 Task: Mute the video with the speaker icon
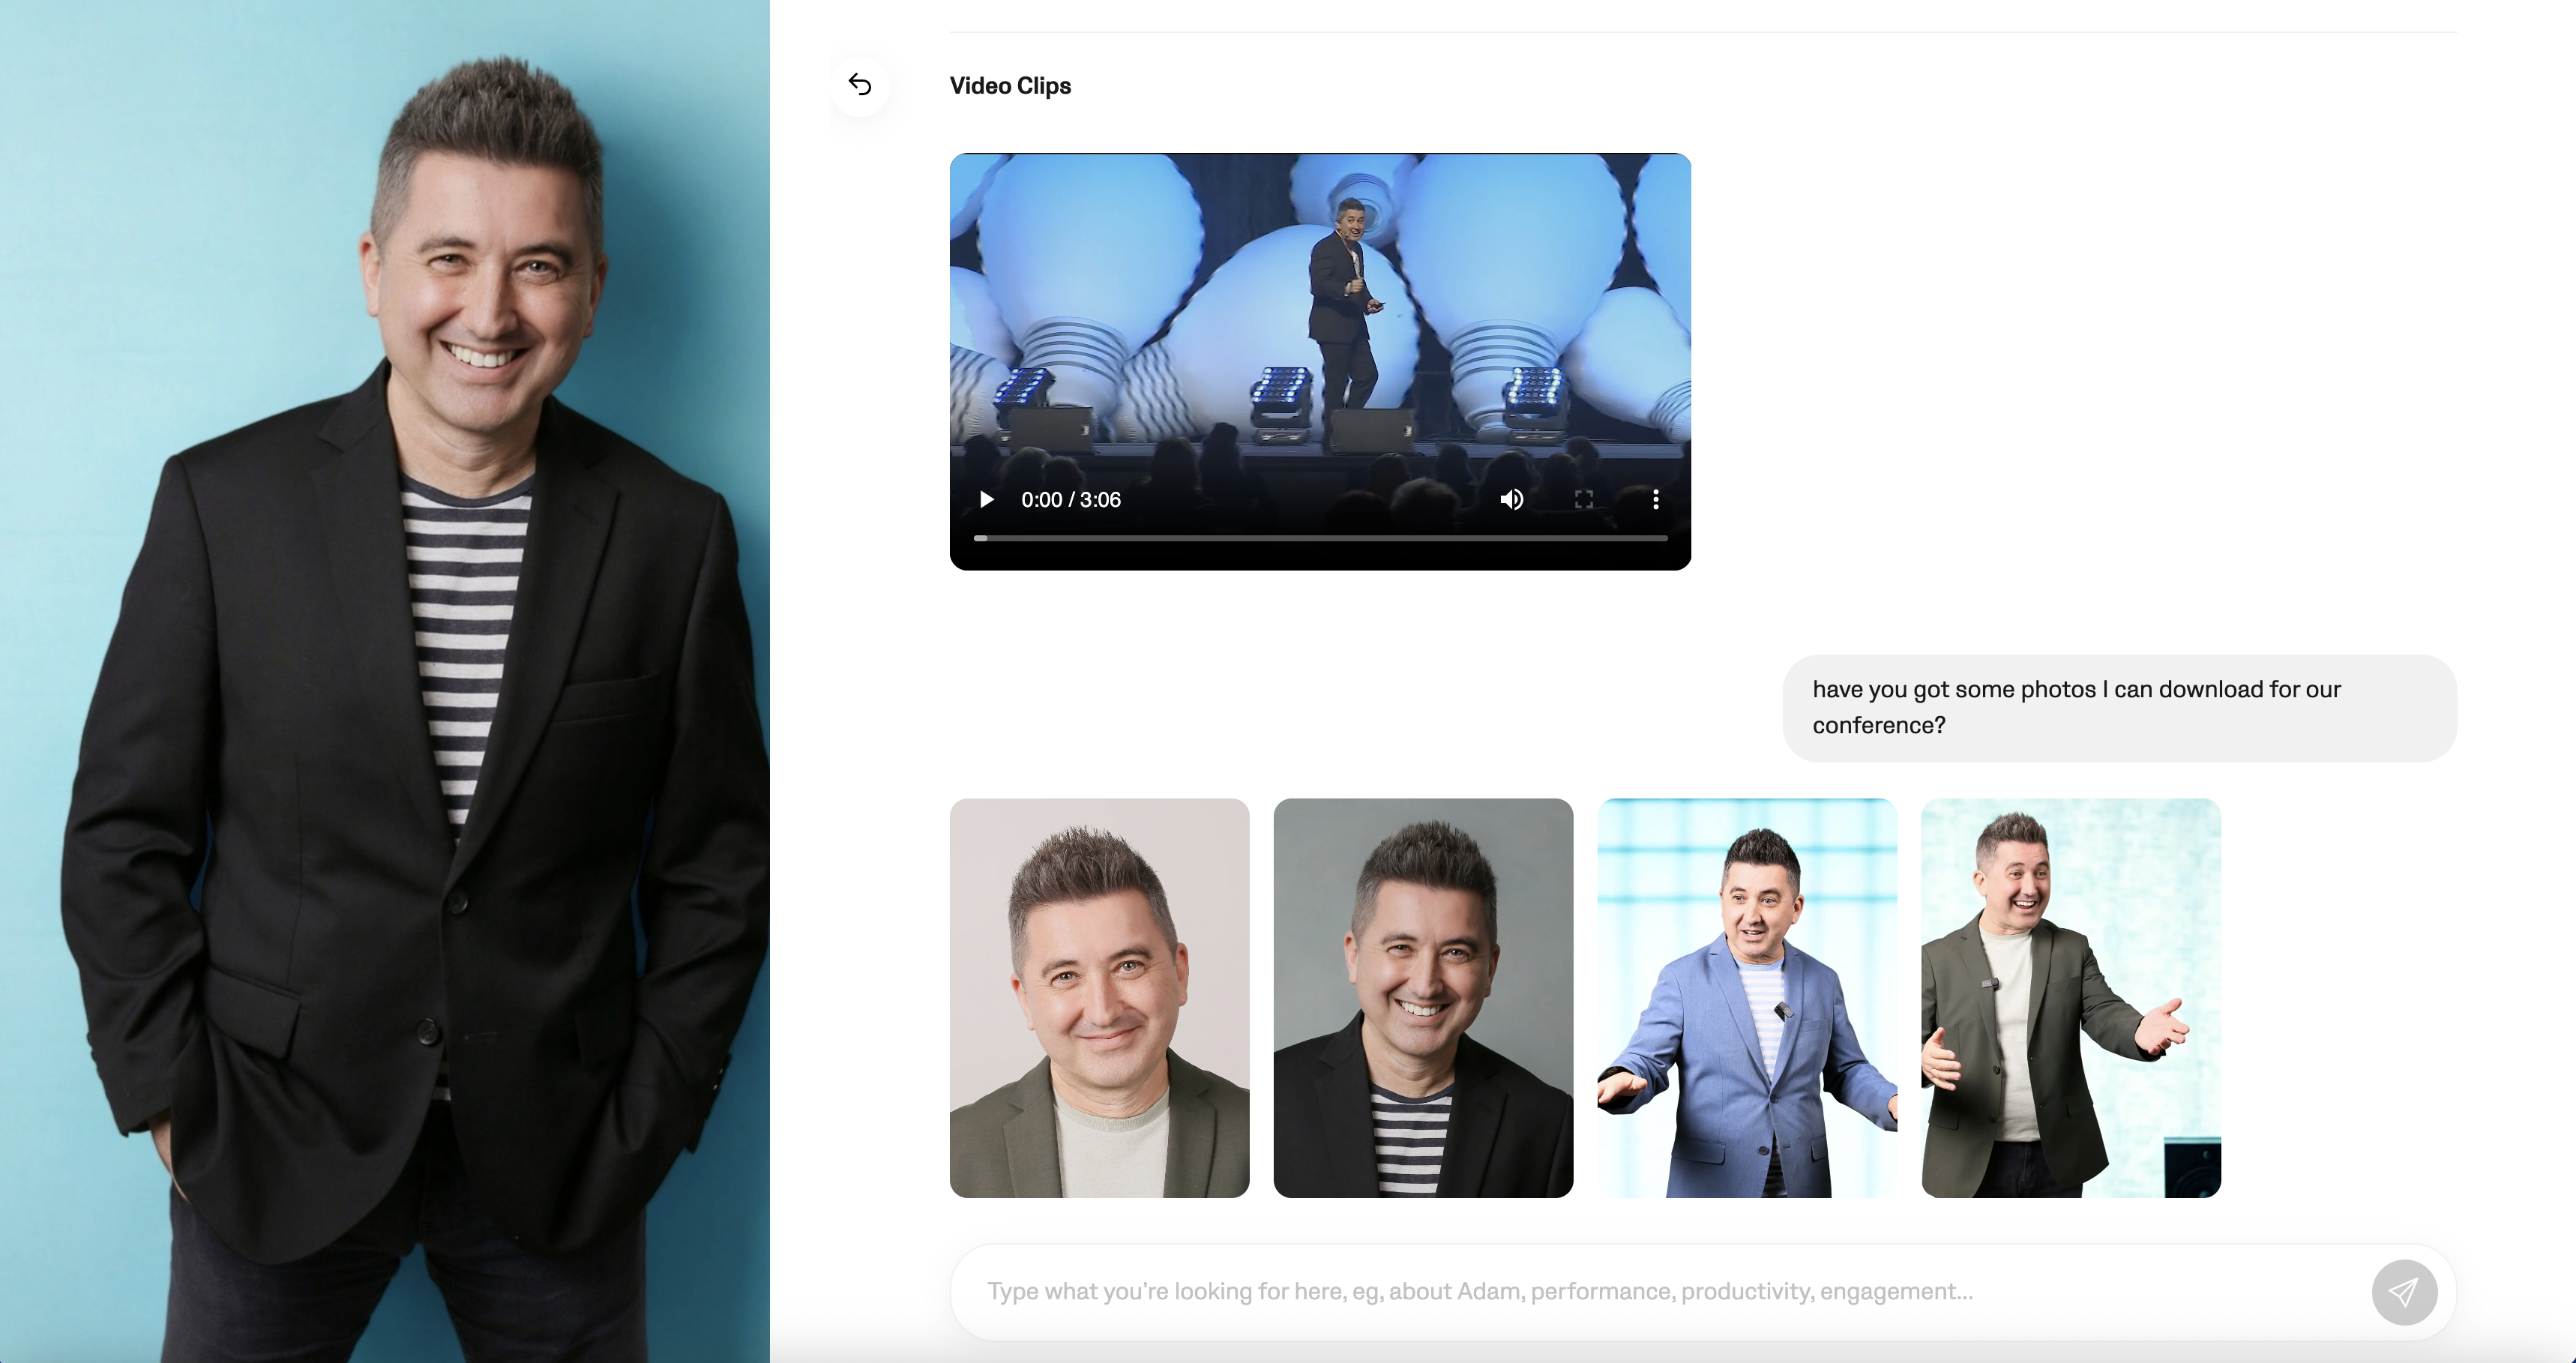coord(1512,499)
